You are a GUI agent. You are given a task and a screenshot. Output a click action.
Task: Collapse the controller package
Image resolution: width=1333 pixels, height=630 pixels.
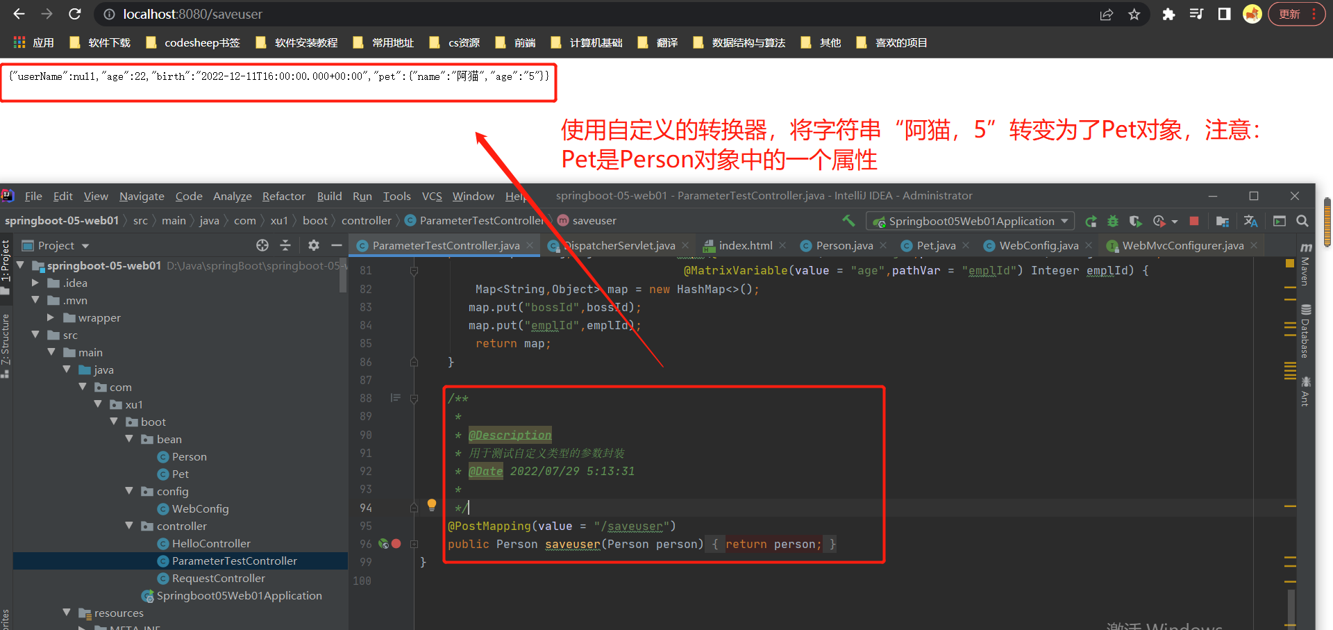129,526
